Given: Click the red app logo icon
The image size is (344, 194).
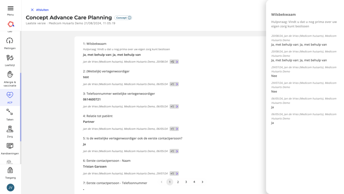Looking at the screenshot, I should click(10, 24).
